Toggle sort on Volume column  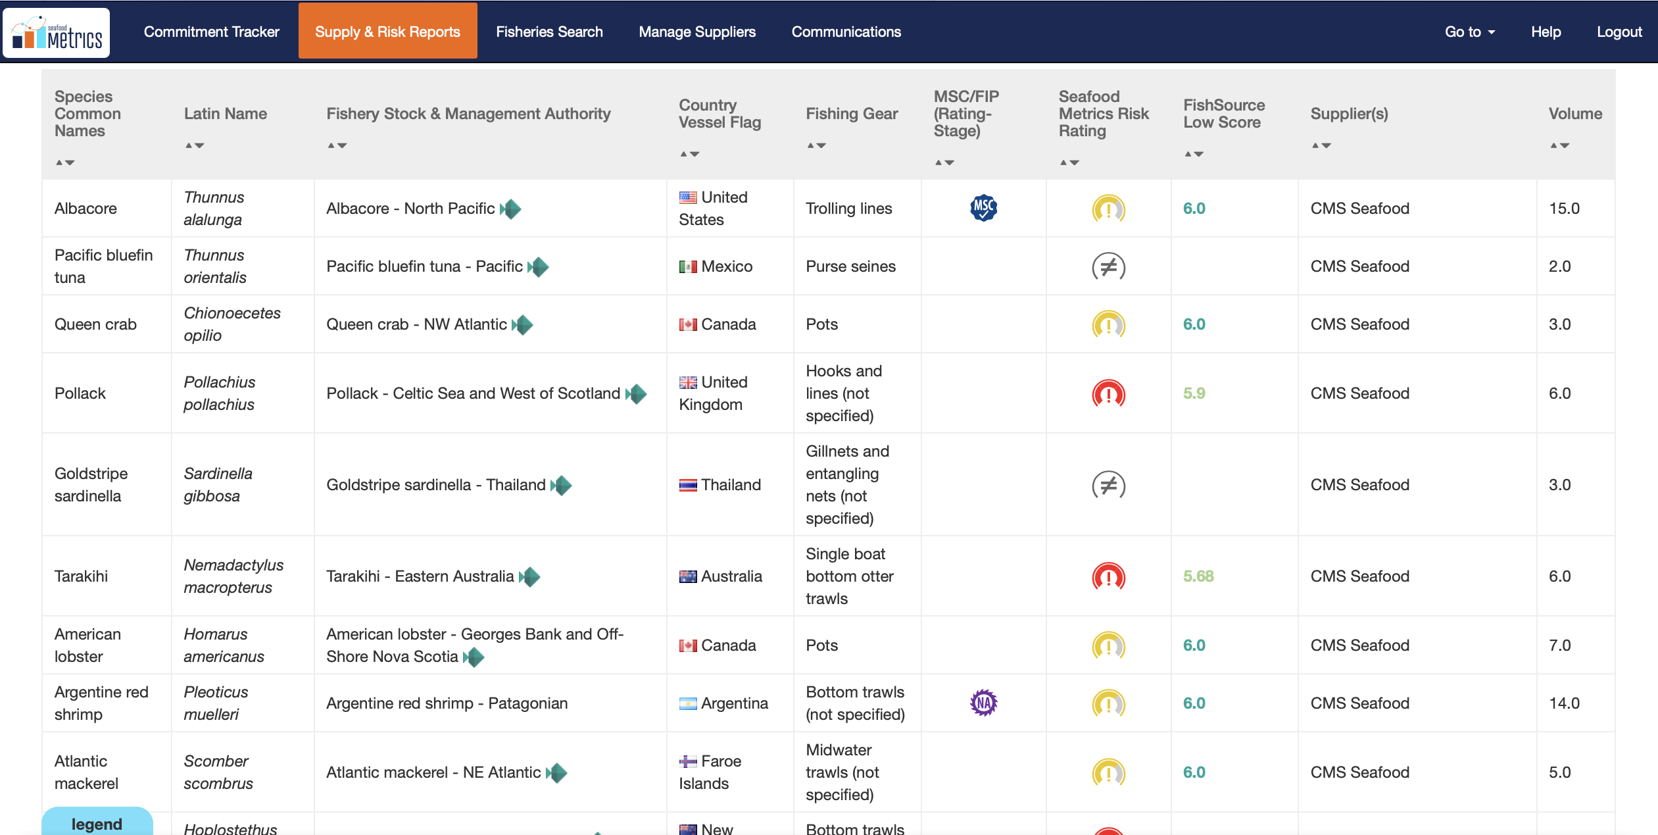1559,145
